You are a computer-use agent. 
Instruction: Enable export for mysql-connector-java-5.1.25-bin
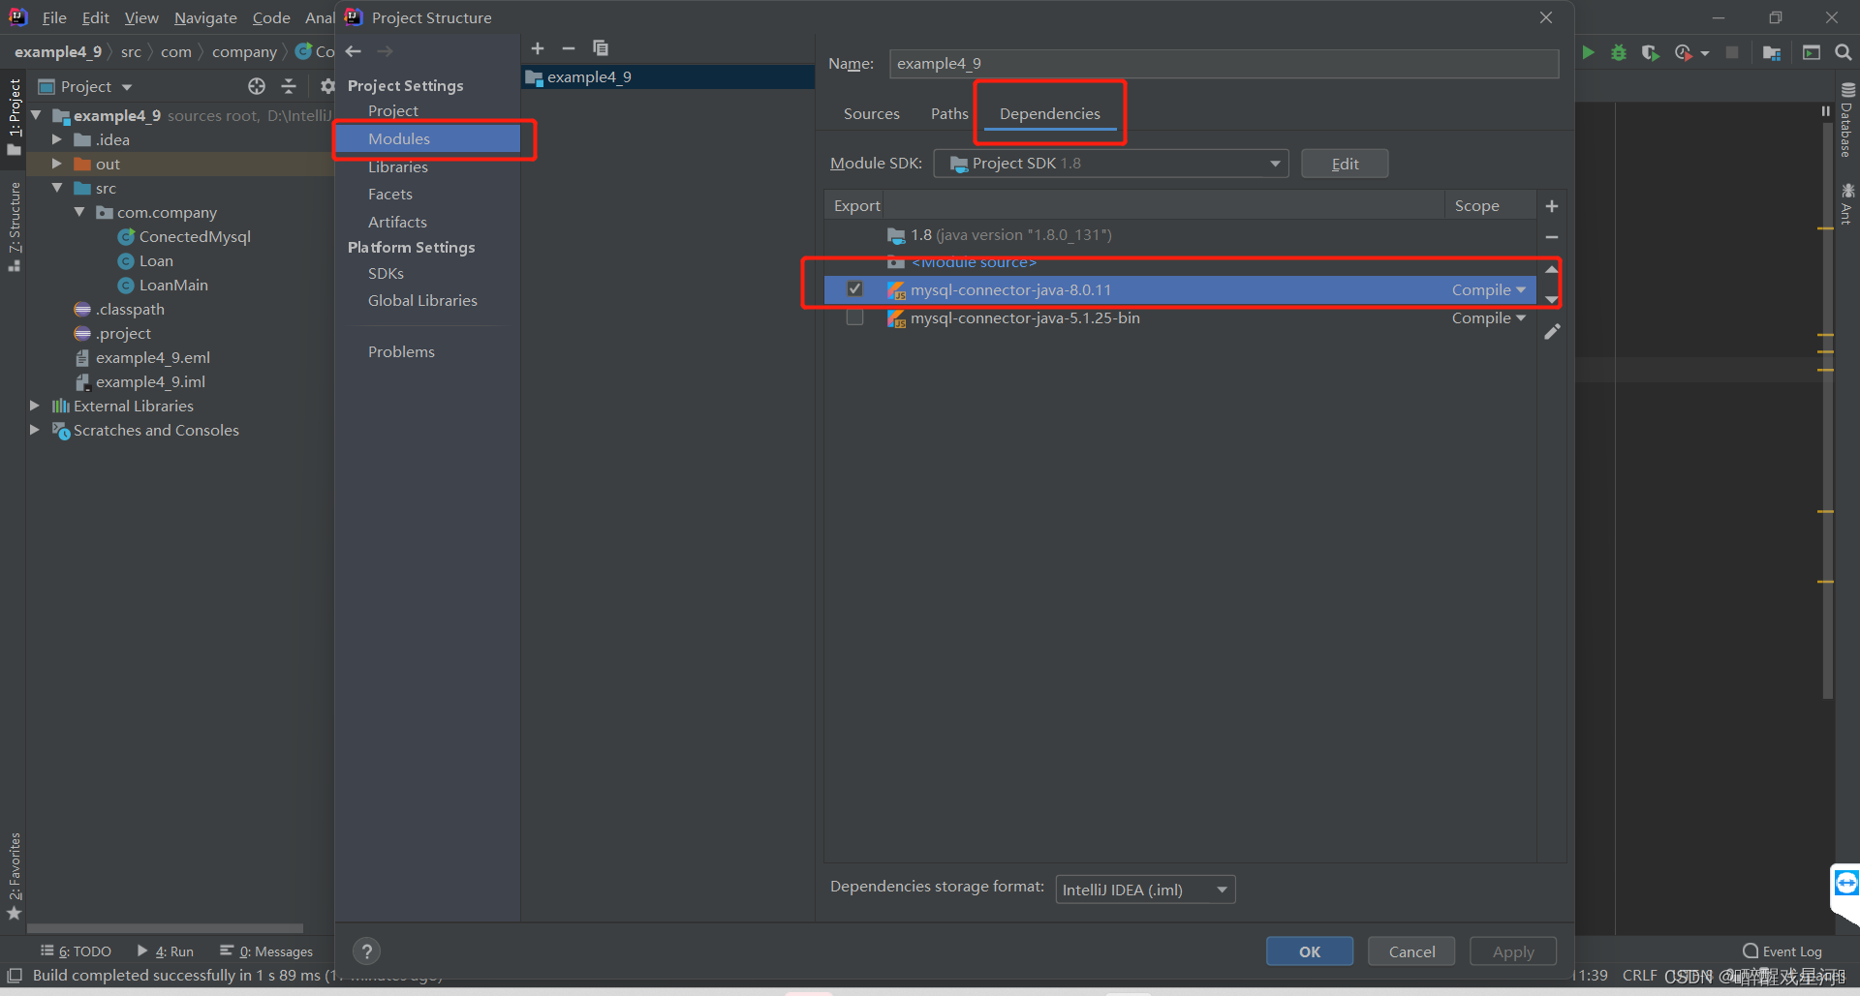tap(854, 317)
